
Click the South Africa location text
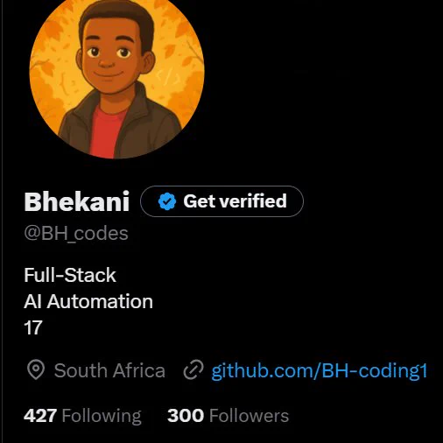click(109, 370)
